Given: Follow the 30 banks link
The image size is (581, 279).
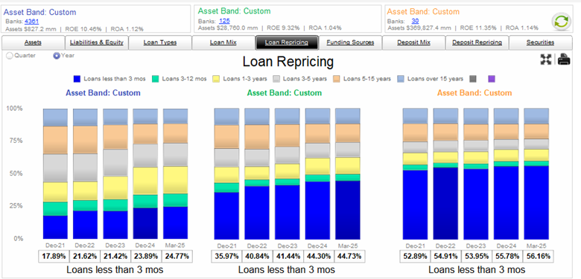Looking at the screenshot, I should (415, 21).
